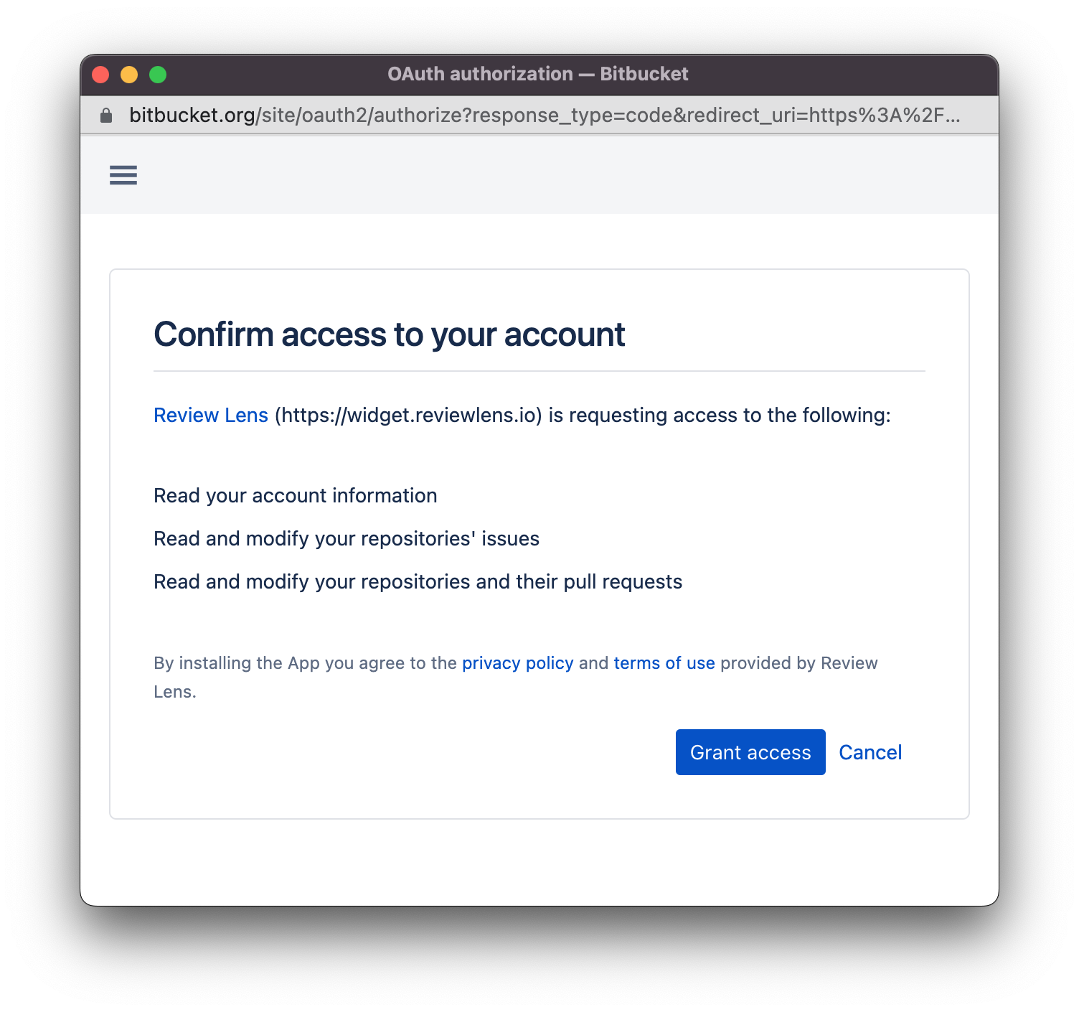The height and width of the screenshot is (1012, 1079).
Task: Click the Read your account information permission
Action: coord(295,496)
